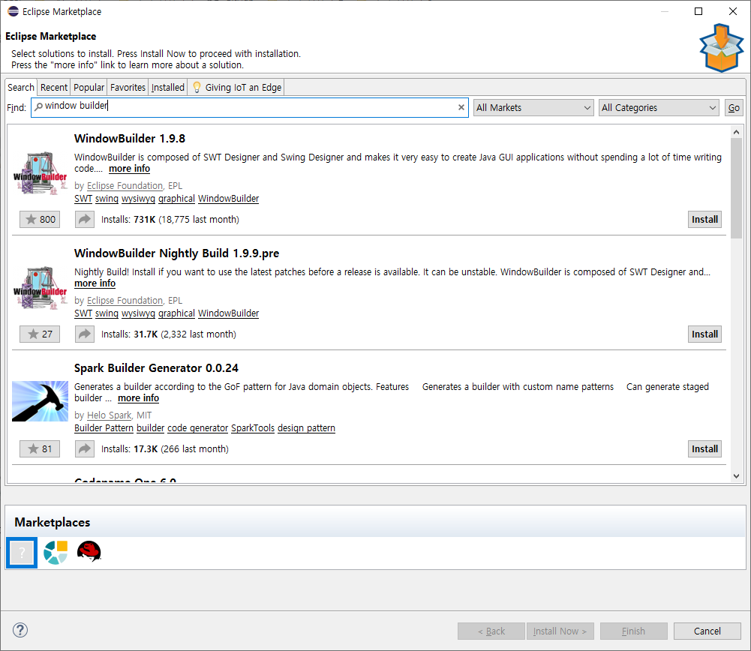Viewport: 751px width, 651px height.
Task: Select the Obeo marketplace icon
Action: coord(56,553)
